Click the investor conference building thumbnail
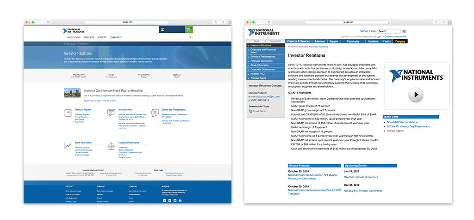 point(72,93)
